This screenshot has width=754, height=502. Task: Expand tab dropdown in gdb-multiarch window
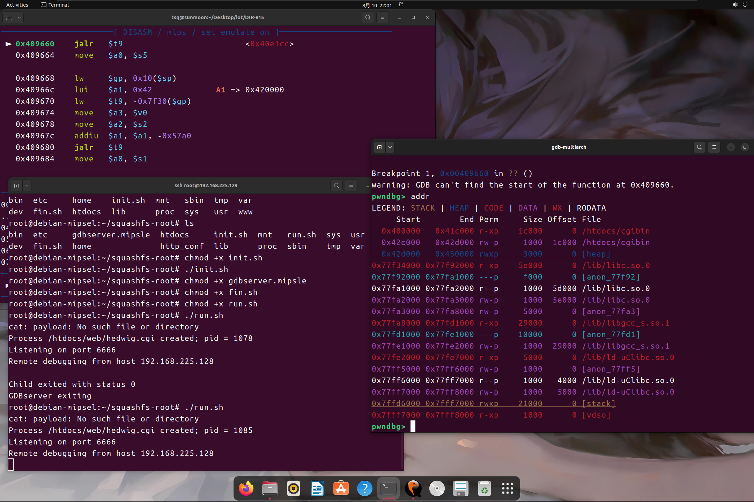point(390,147)
